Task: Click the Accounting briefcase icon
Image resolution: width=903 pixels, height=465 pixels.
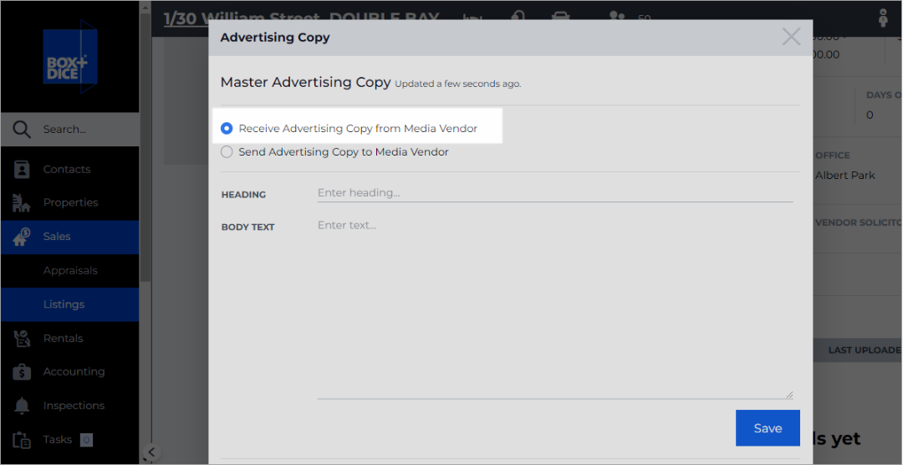Action: tap(21, 371)
